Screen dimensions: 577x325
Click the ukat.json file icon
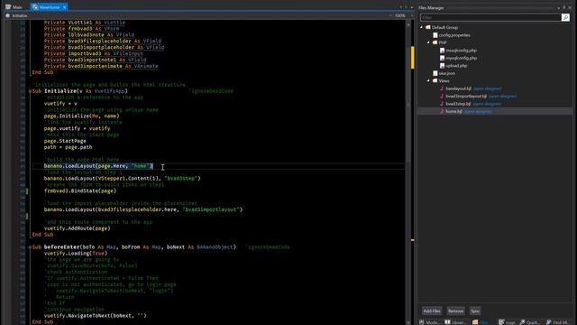tap(435, 73)
